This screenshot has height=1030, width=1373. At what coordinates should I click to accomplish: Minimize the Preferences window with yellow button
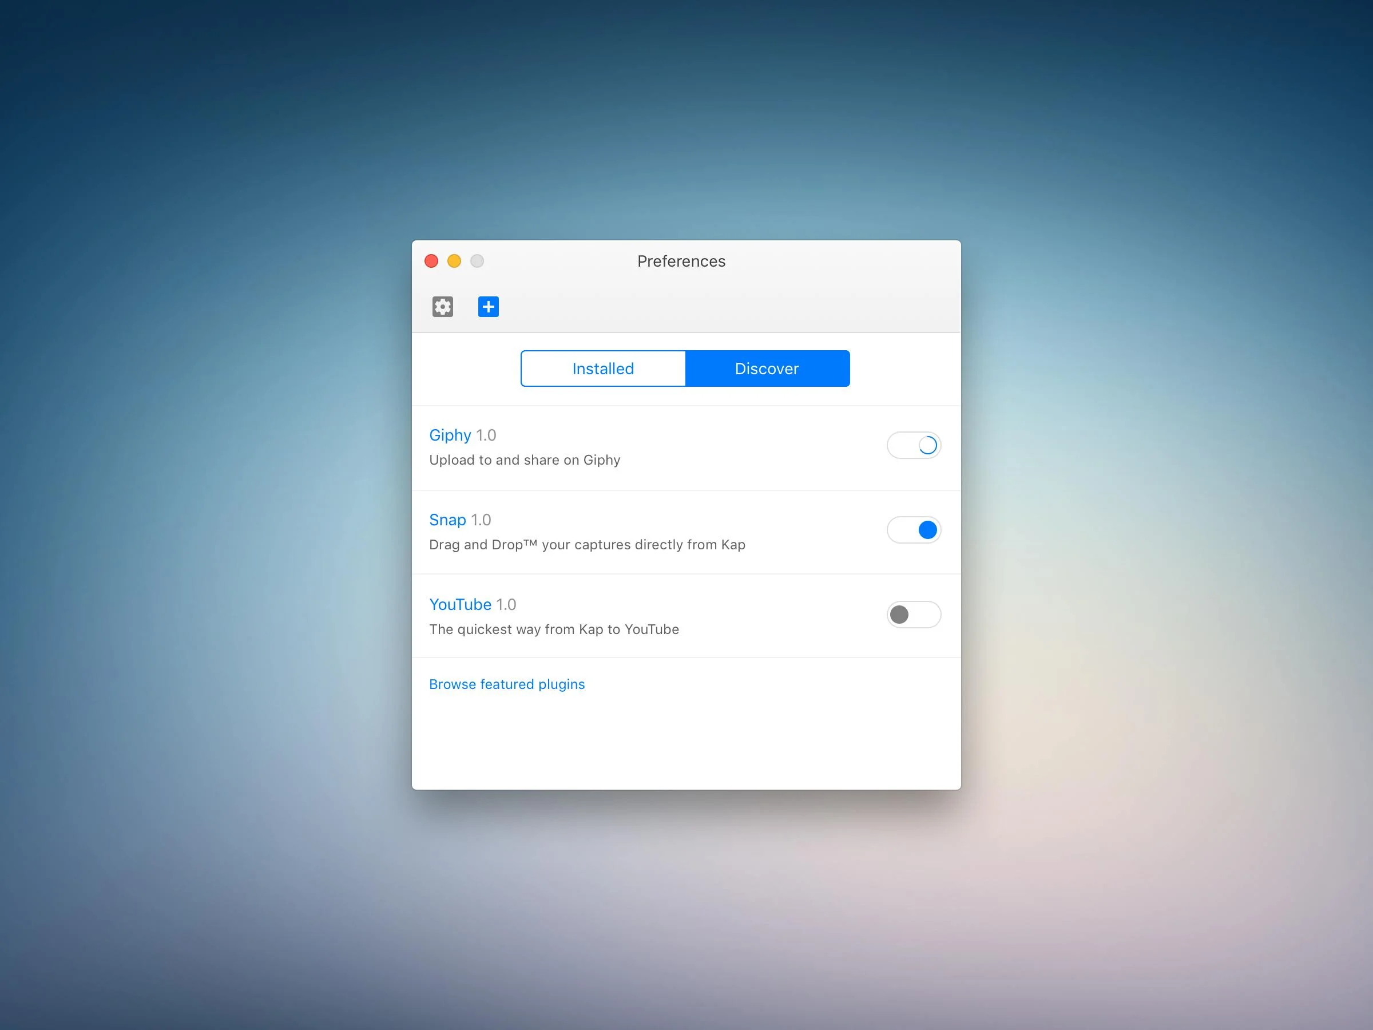(454, 262)
